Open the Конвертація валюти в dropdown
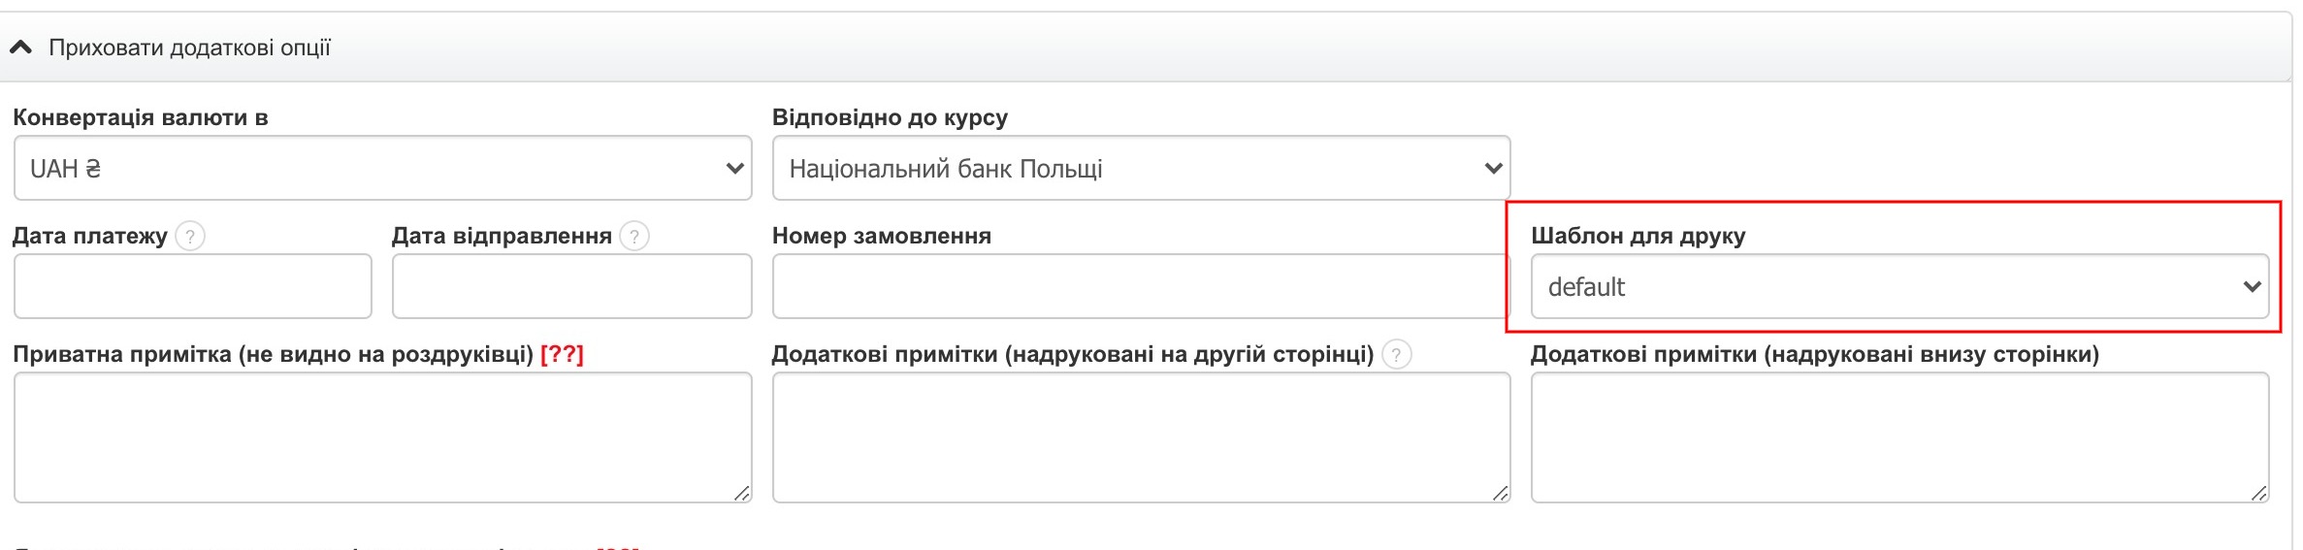This screenshot has width=2303, height=550. (x=382, y=169)
